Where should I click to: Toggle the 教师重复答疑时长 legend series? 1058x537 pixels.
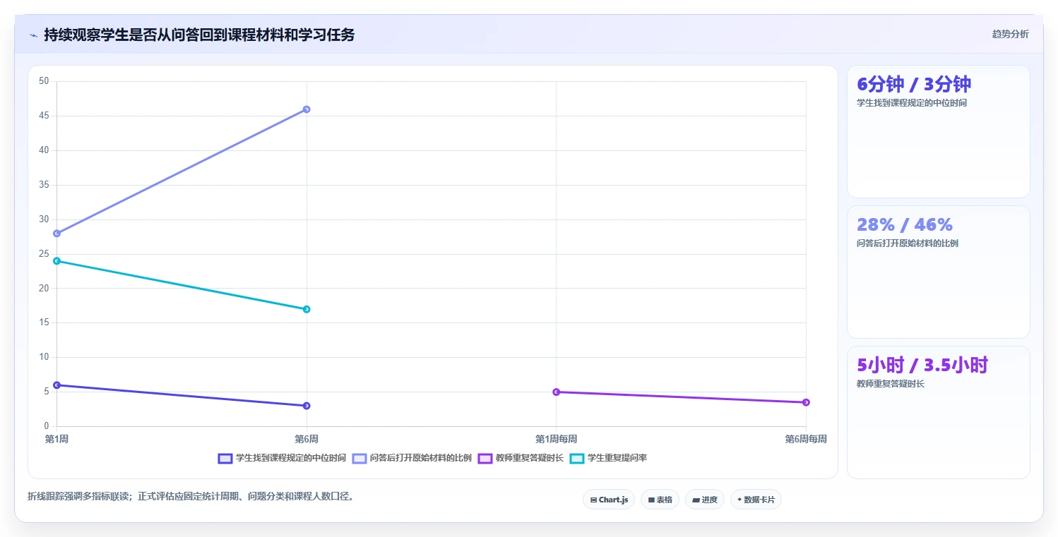click(521, 458)
